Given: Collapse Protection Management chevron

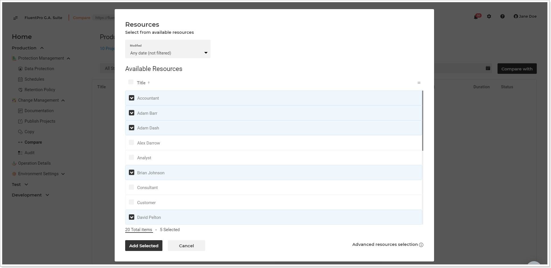Looking at the screenshot, I should coord(68,58).
